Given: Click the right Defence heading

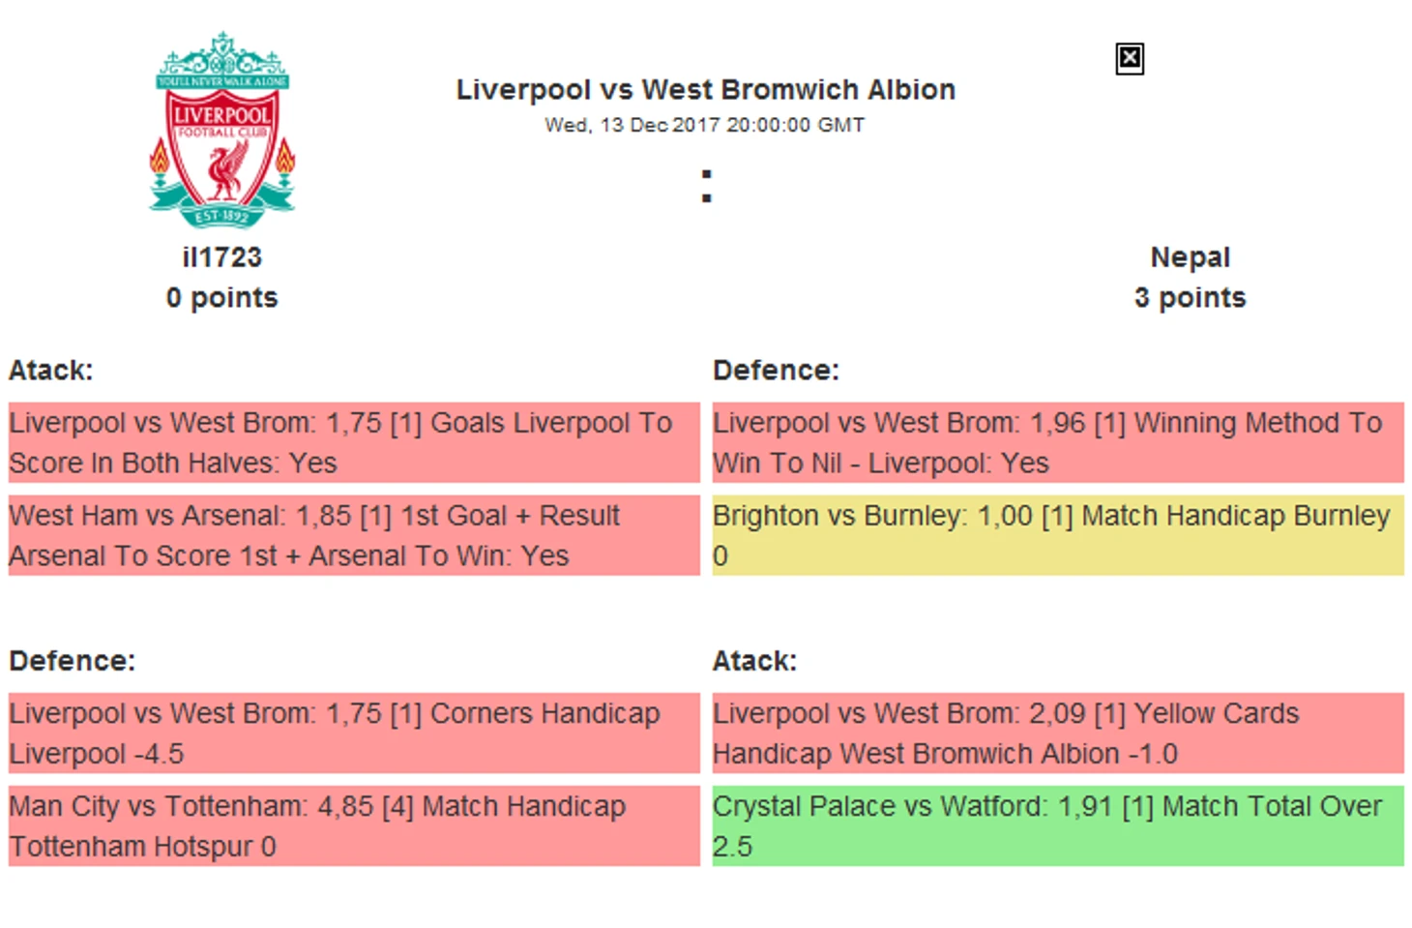Looking at the screenshot, I should [x=776, y=371].
